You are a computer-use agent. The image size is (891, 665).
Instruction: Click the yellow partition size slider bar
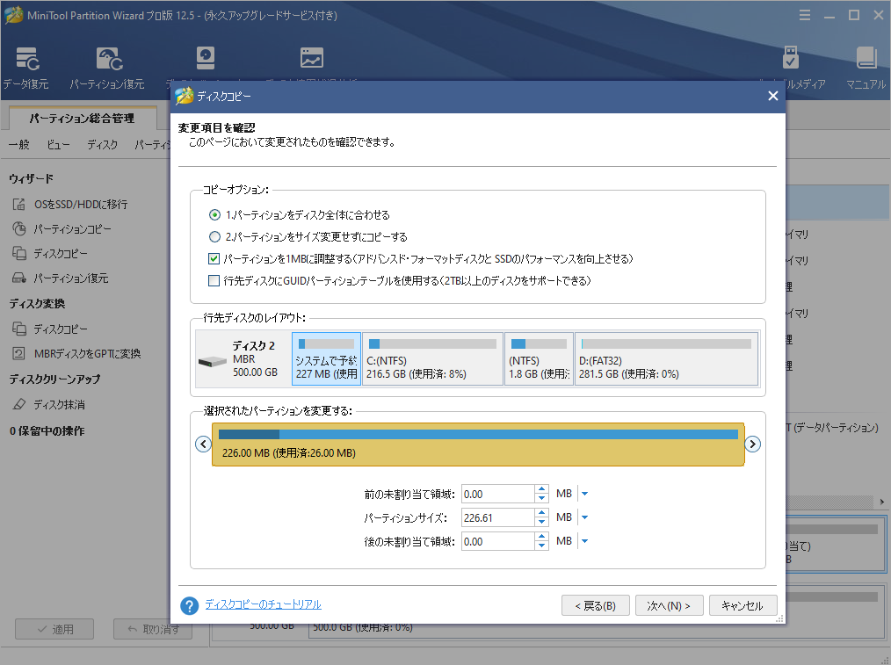[x=478, y=445]
